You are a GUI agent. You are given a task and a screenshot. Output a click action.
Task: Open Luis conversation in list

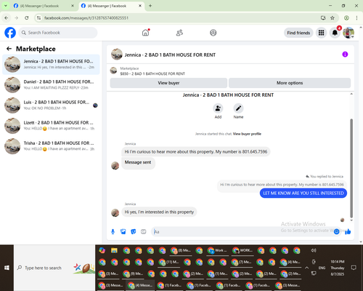51,105
